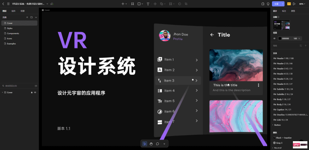Image resolution: width=309 pixels, height=150 pixels.
Task: Open the plugins icon near Share button
Action: pos(263,4)
